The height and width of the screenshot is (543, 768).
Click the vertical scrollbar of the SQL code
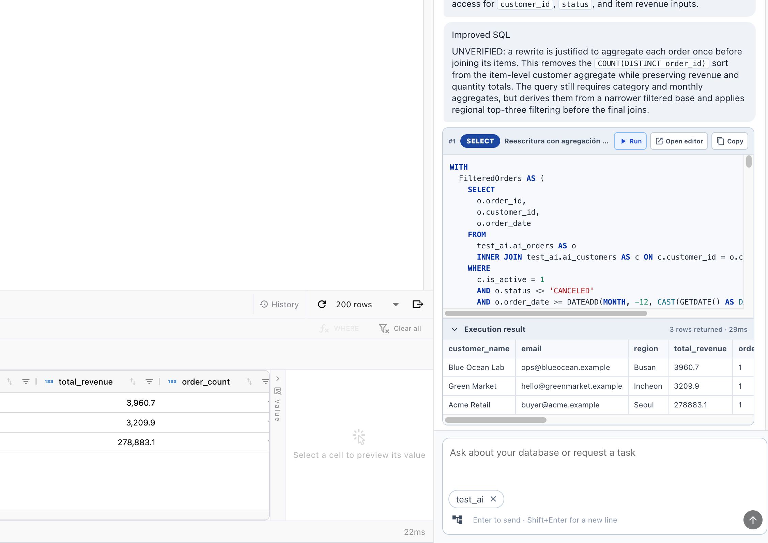click(749, 161)
